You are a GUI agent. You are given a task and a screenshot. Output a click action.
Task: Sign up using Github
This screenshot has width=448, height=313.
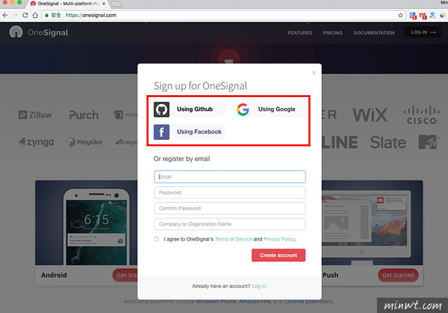point(189,109)
